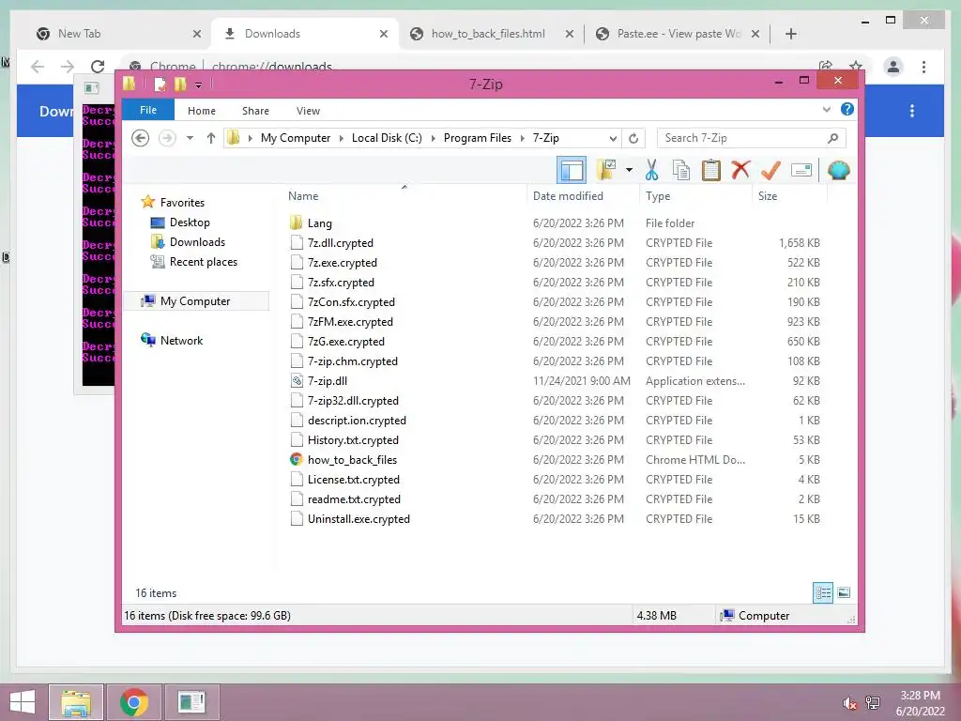Open Downloads page three-dot menu
The image size is (961, 721).
(912, 111)
